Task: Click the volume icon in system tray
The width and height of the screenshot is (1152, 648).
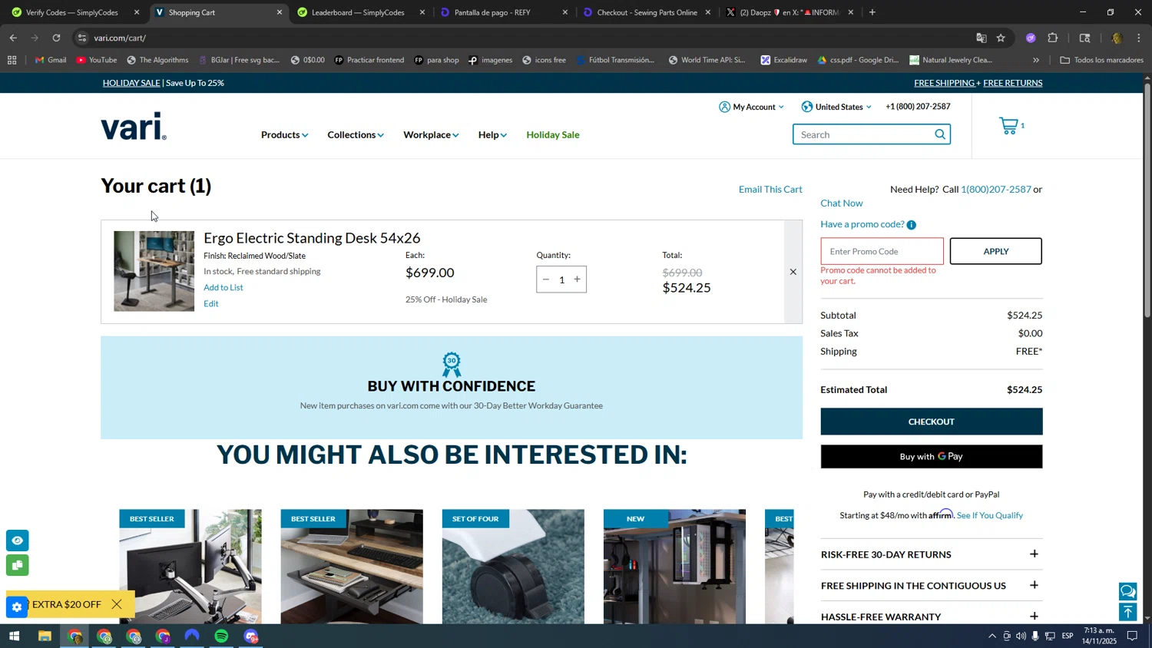Action: click(x=1021, y=636)
